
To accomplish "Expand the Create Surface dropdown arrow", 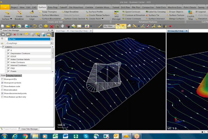I will pyautogui.click(x=11, y=19).
